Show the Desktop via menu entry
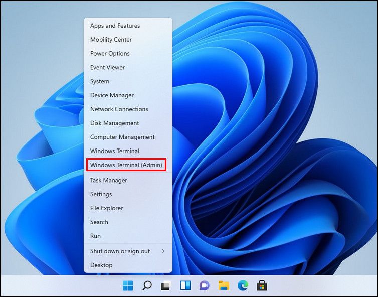378x297 pixels. pos(101,265)
